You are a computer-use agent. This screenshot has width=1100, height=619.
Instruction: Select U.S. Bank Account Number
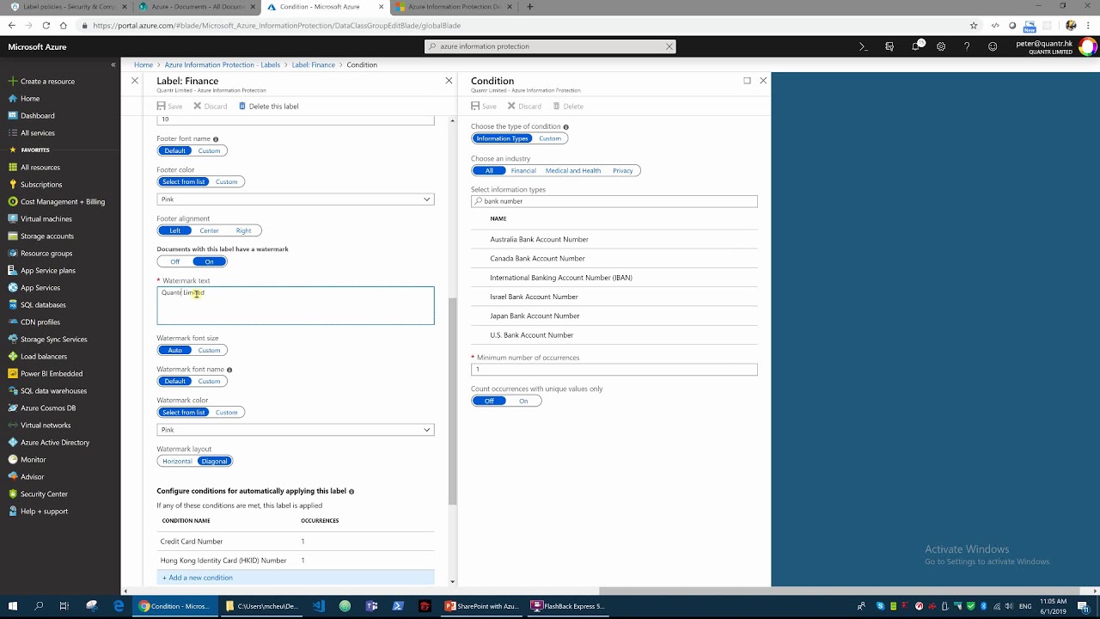pyautogui.click(x=614, y=335)
